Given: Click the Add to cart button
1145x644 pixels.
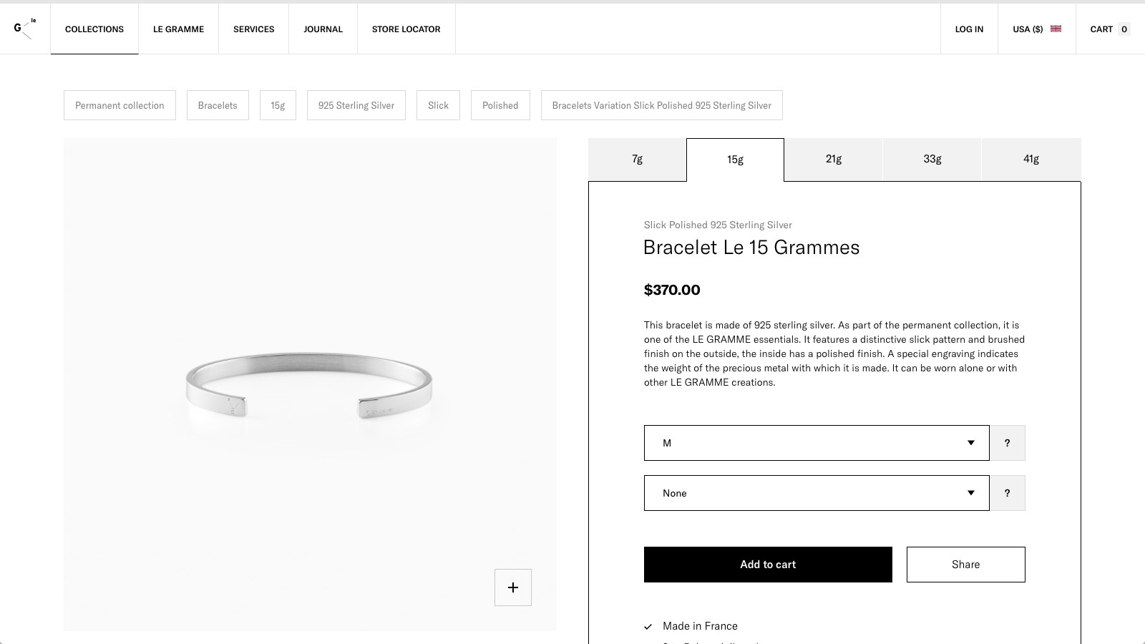Looking at the screenshot, I should click(767, 564).
